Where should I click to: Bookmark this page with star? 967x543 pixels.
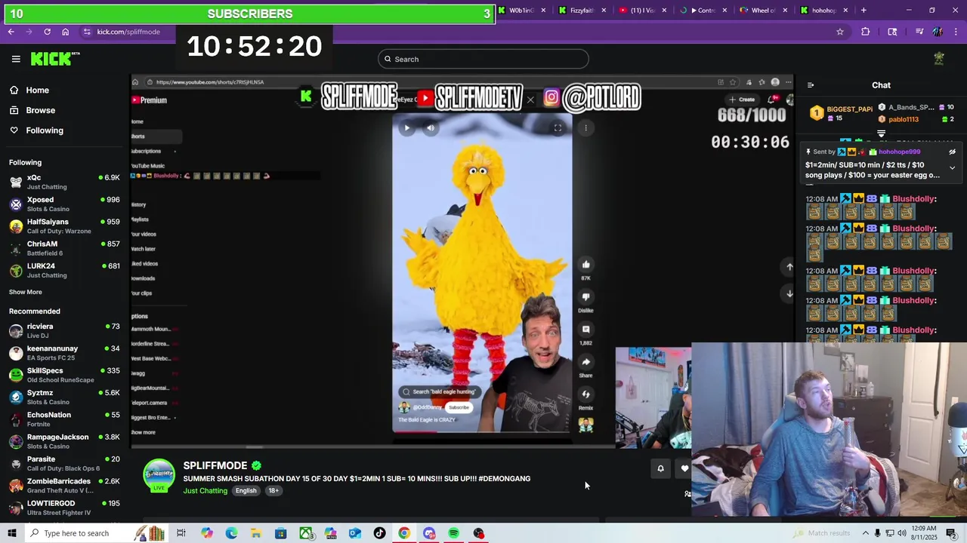[839, 32]
